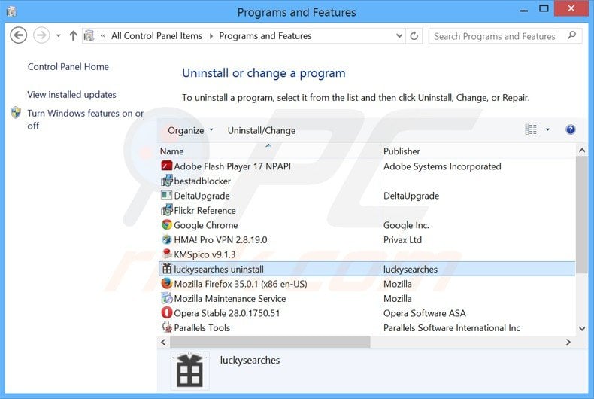Screen dimensions: 594x399
Task: Open the address bar history dropdown
Action: [x=399, y=35]
